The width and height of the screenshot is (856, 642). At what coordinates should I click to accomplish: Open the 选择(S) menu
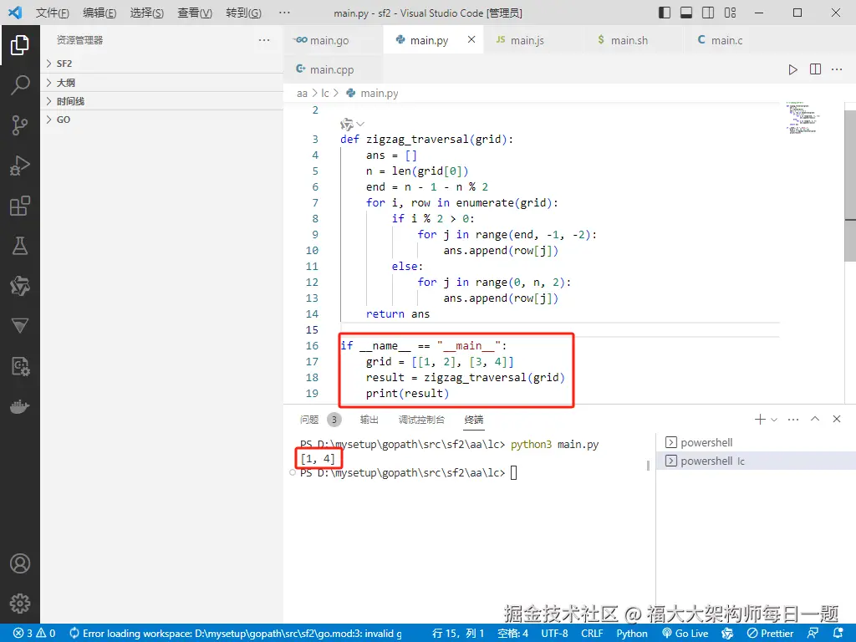(x=147, y=13)
